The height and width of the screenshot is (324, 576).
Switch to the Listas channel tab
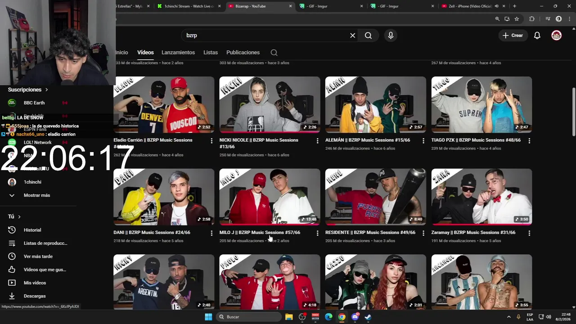211,53
